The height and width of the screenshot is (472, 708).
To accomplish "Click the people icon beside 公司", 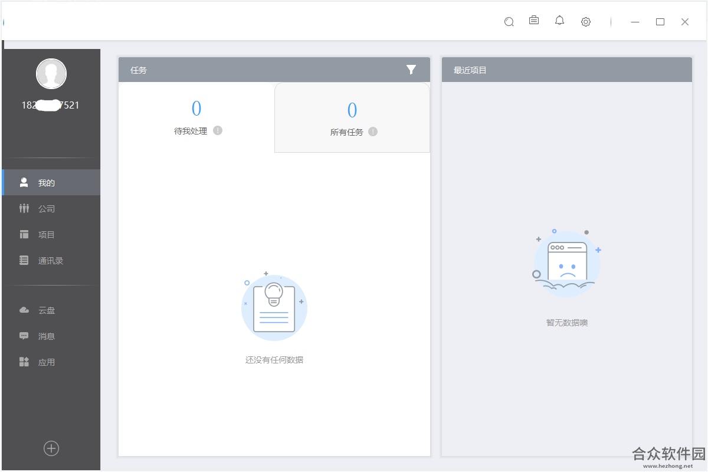I will coord(24,208).
